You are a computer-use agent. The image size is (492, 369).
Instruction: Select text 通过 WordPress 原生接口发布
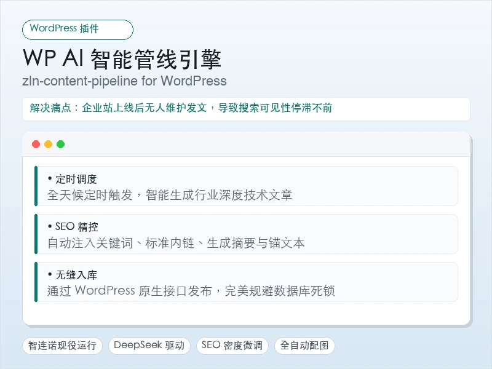(x=130, y=290)
